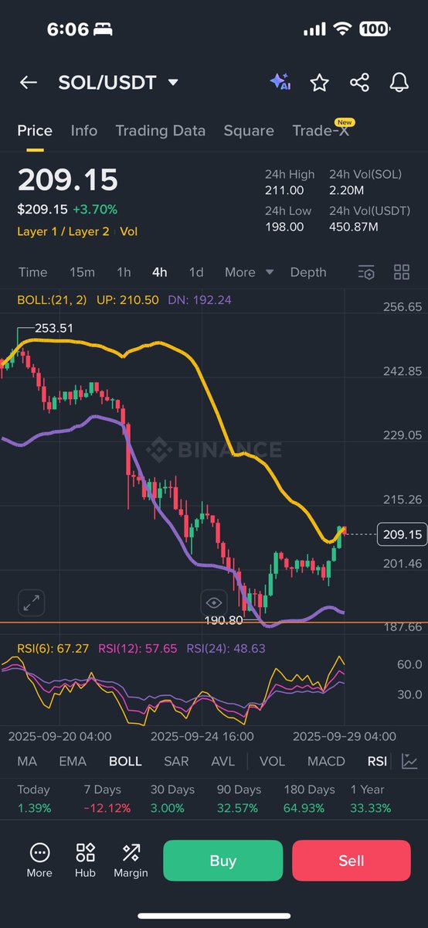
Task: Show the Depth chart
Action: pyautogui.click(x=308, y=272)
